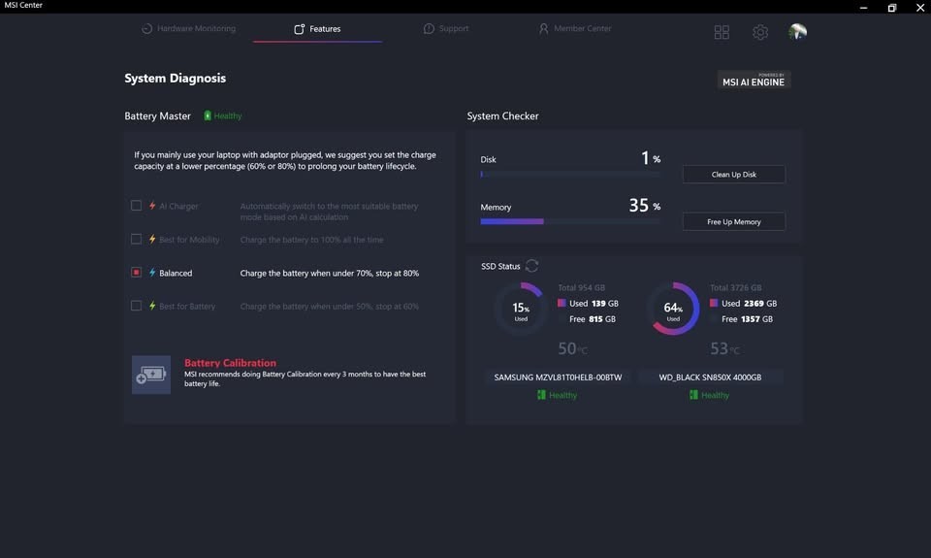
Task: Enable the AI Charger checkbox
Action: click(x=136, y=206)
